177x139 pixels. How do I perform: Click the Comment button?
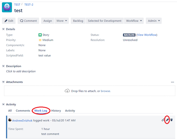click(x=28, y=21)
